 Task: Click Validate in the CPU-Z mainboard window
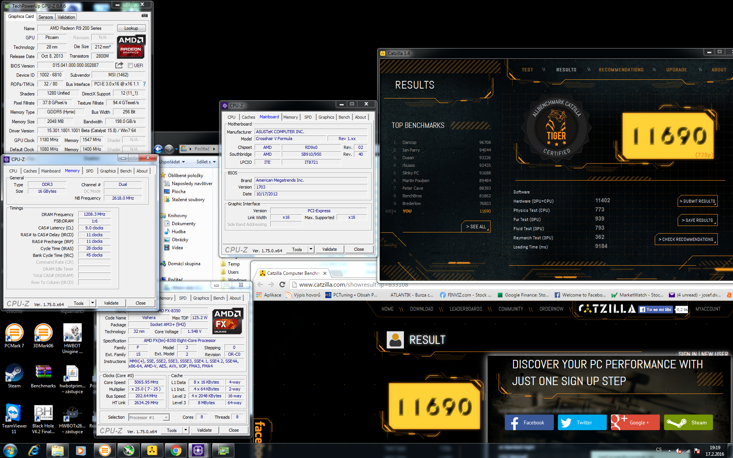coord(329,249)
